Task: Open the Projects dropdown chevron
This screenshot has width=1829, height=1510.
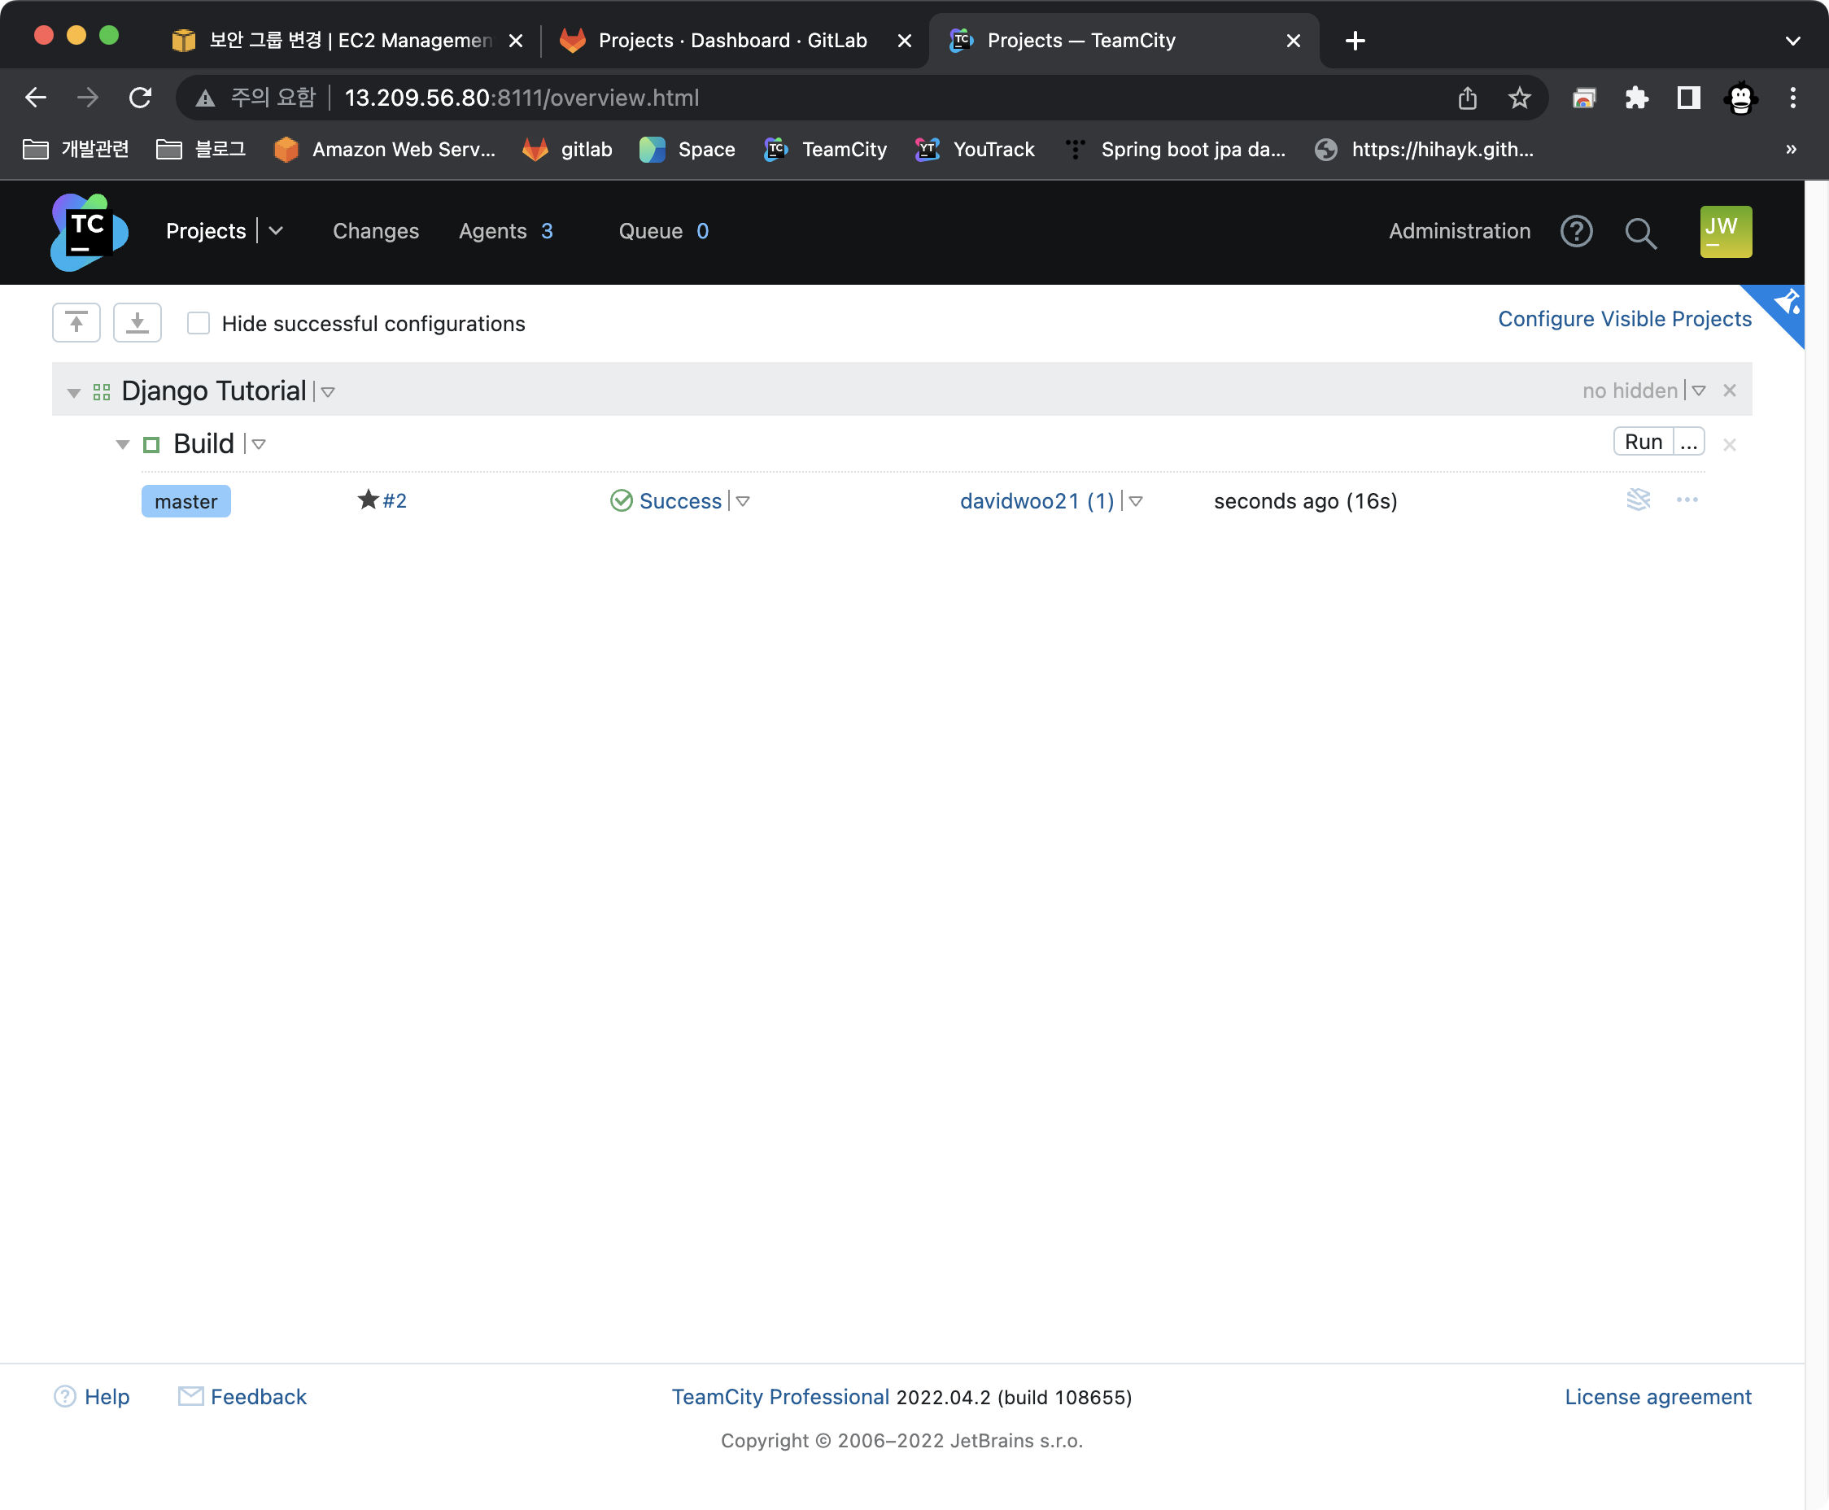Action: (x=276, y=230)
